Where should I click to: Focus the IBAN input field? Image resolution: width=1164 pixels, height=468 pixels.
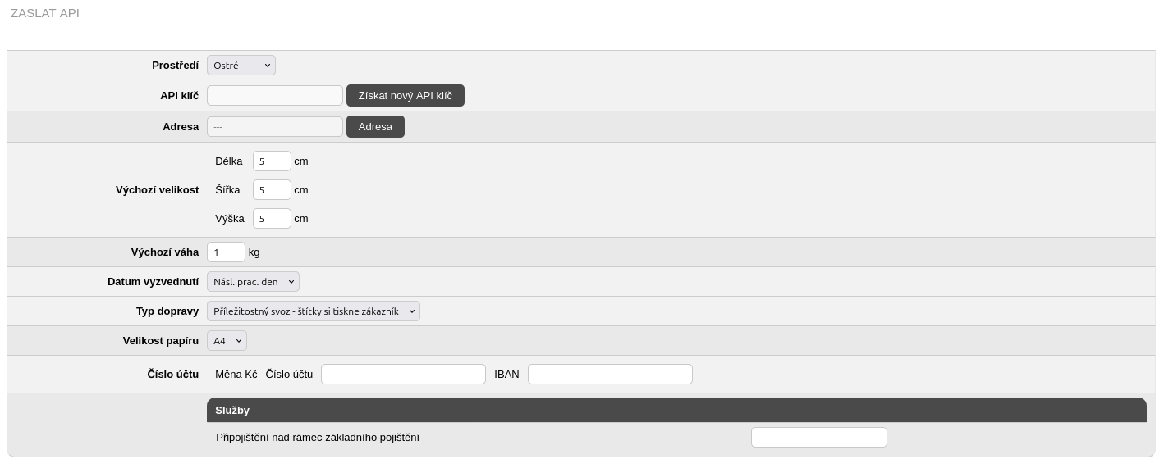(x=610, y=375)
